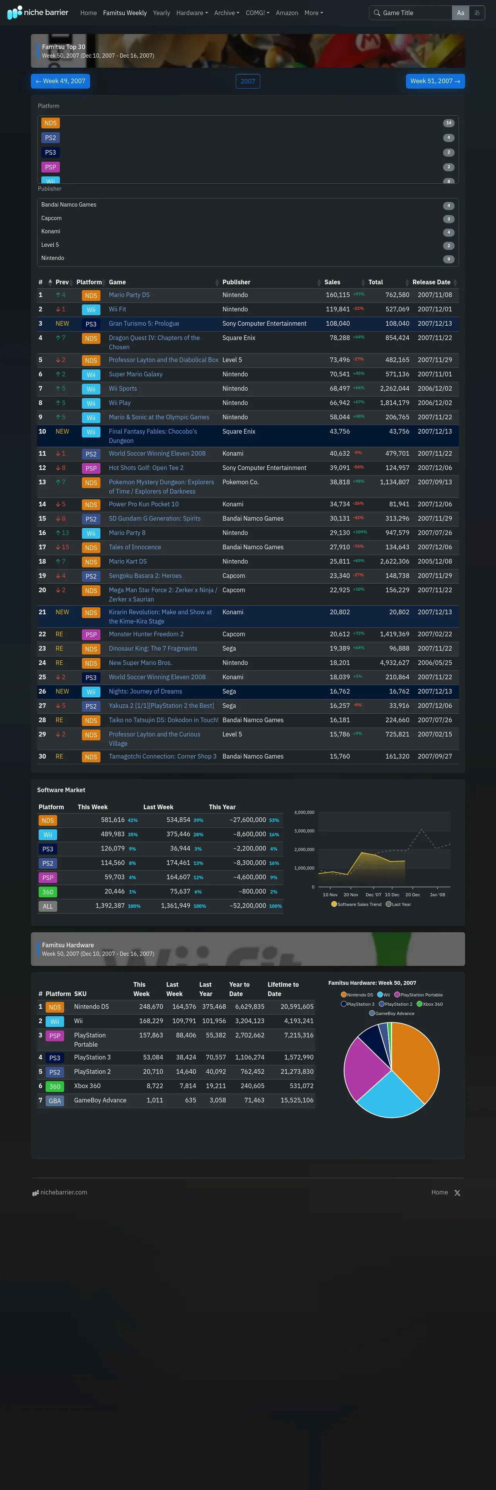The height and width of the screenshot is (1490, 496).
Task: Click the ALL badge in Software Market
Action: 48,906
